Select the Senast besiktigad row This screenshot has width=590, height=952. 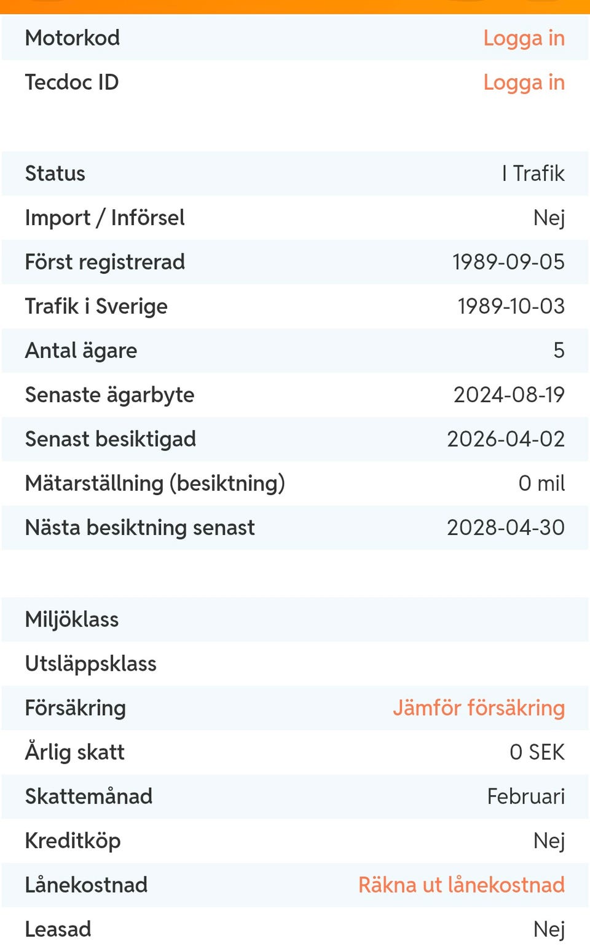[295, 439]
